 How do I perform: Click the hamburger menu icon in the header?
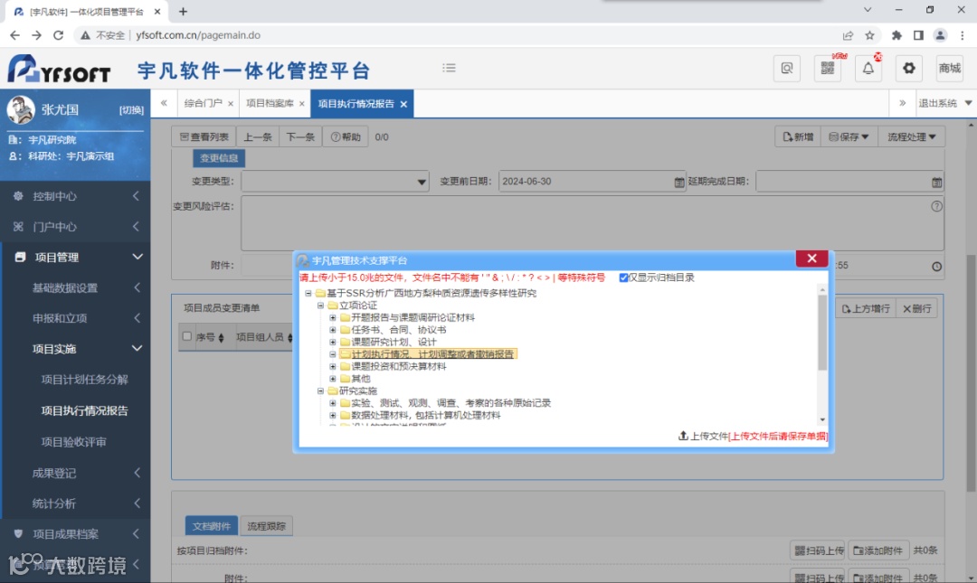(x=449, y=68)
